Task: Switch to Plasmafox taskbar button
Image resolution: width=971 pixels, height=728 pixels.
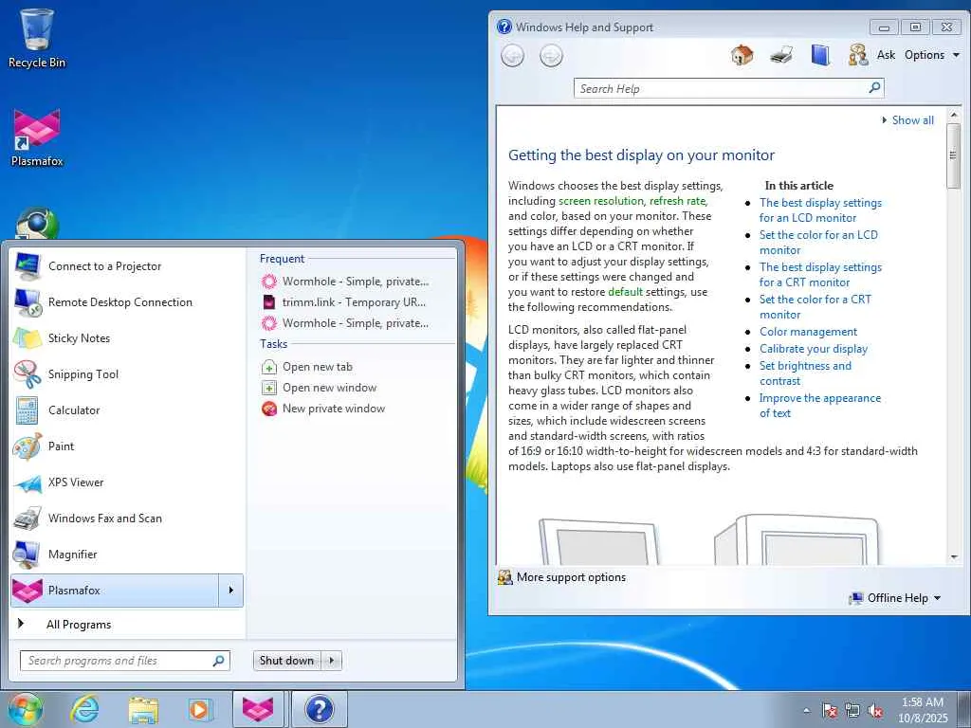Action: click(x=258, y=709)
